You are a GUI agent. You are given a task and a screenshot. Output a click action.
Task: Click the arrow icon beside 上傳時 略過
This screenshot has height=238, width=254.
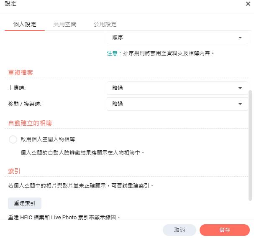point(240,88)
